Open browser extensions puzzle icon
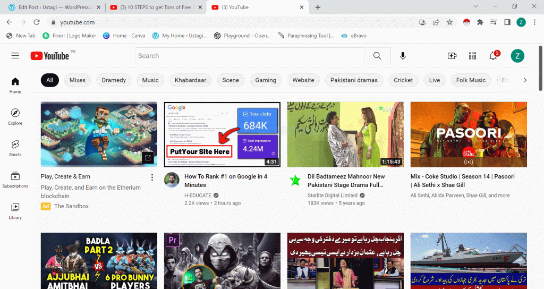The width and height of the screenshot is (544, 289). (480, 22)
